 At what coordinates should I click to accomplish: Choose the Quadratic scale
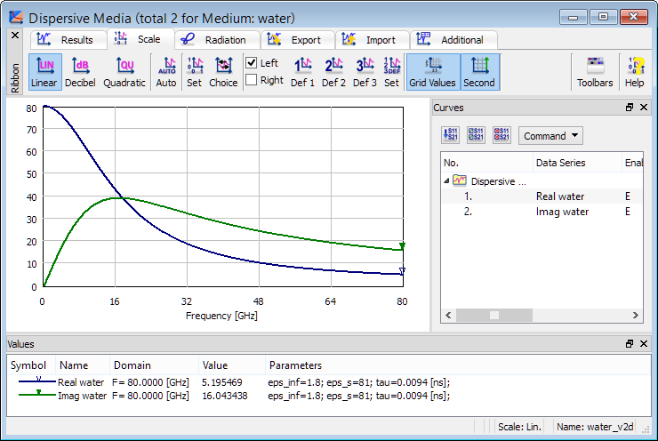[x=124, y=72]
